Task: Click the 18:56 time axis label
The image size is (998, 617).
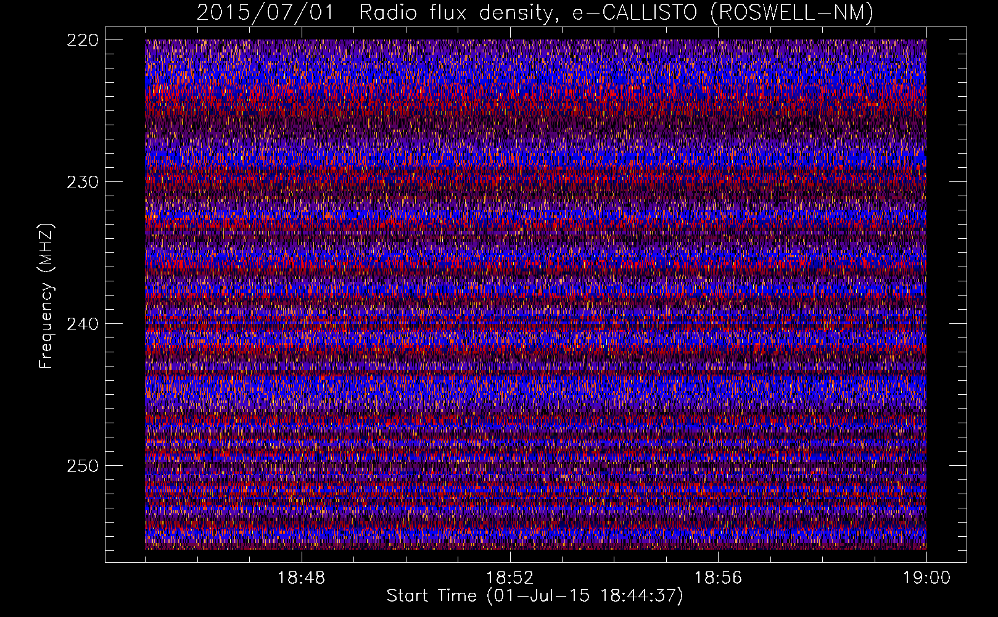Action: click(719, 578)
